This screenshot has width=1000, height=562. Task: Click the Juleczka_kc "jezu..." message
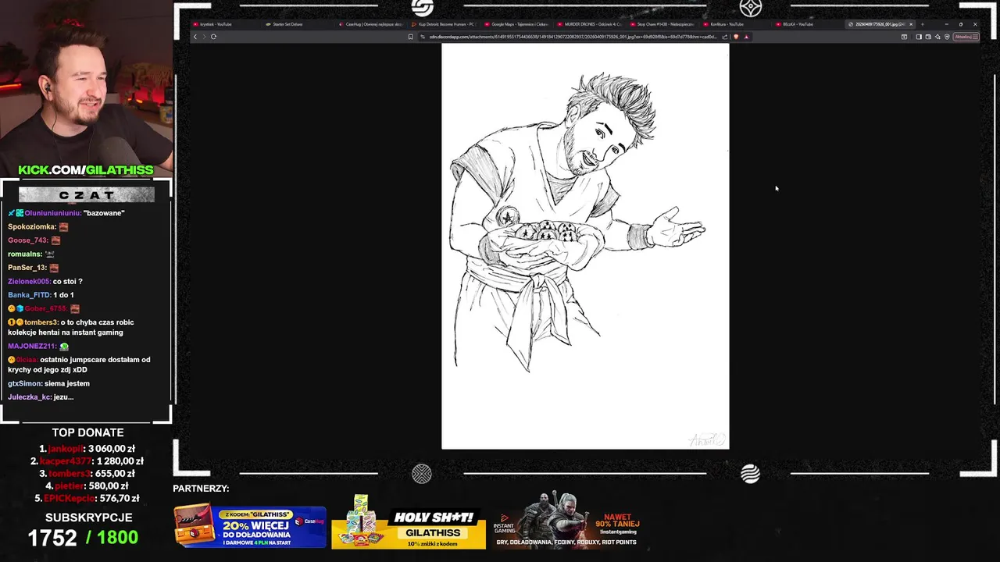pos(41,397)
